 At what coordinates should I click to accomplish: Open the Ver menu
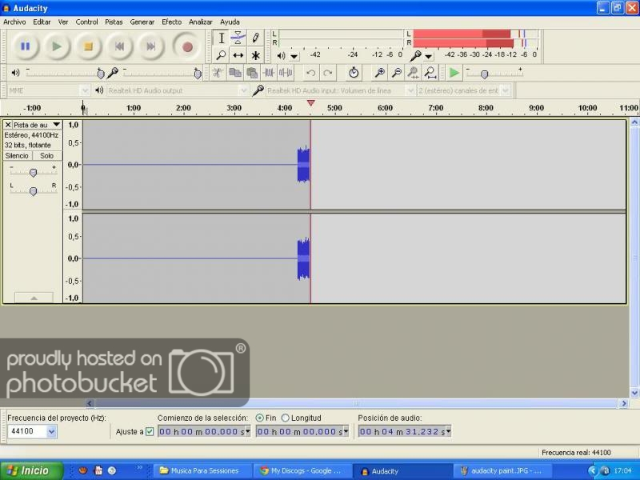click(63, 22)
